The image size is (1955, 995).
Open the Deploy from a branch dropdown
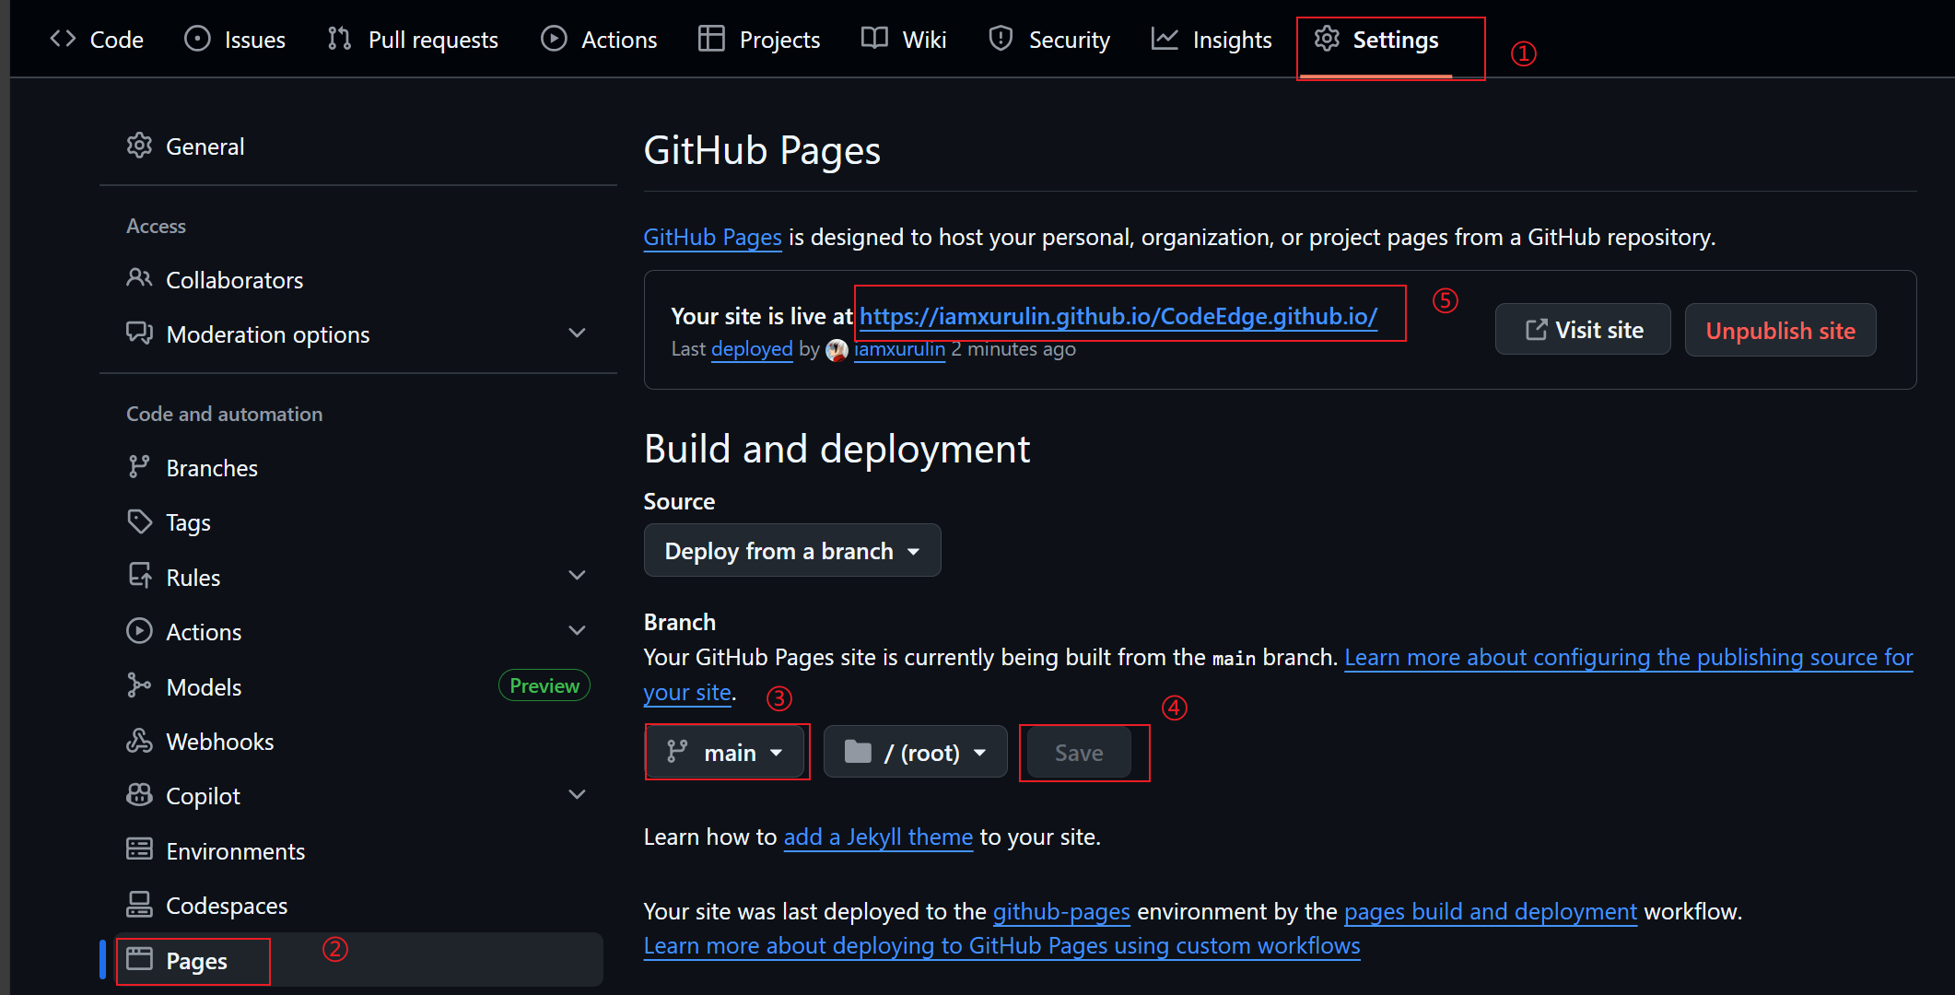(x=792, y=551)
